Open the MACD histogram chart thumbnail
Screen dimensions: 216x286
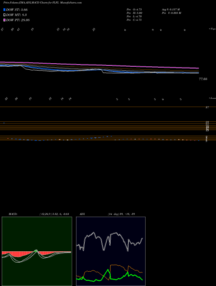[37, 251]
